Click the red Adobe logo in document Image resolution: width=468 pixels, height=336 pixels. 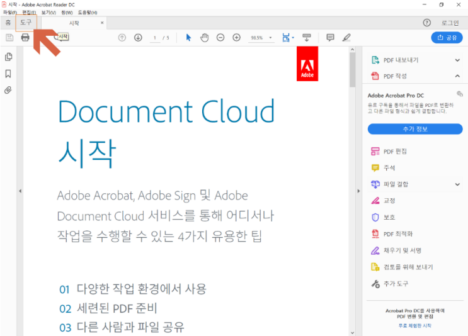pos(307,64)
